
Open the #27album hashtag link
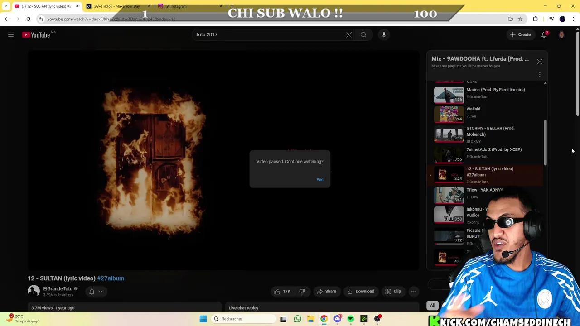point(111,278)
